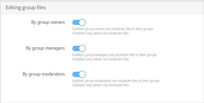Click "Enabled: group managers can moderate files" hint

tap(115, 55)
